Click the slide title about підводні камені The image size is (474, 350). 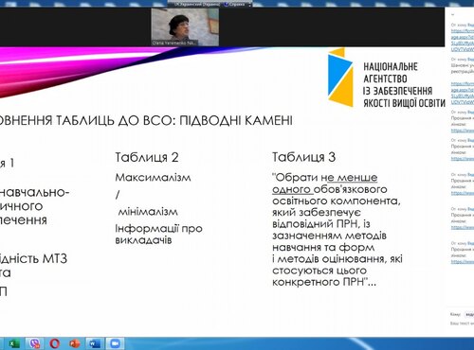click(146, 120)
